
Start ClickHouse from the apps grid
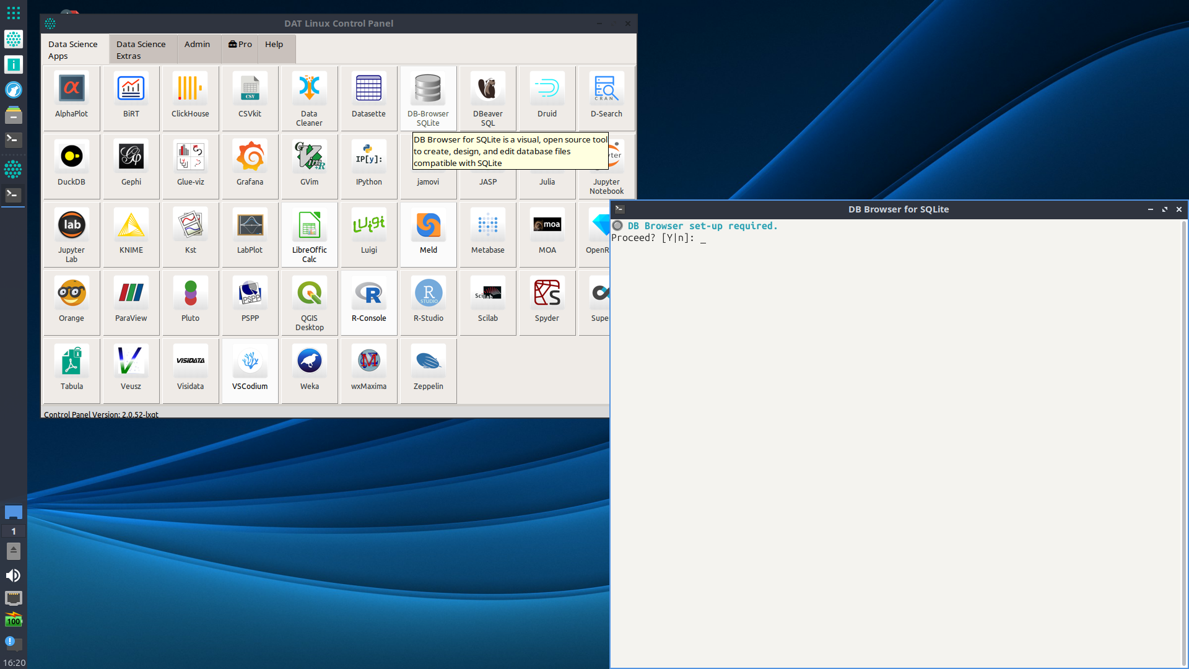191,98
